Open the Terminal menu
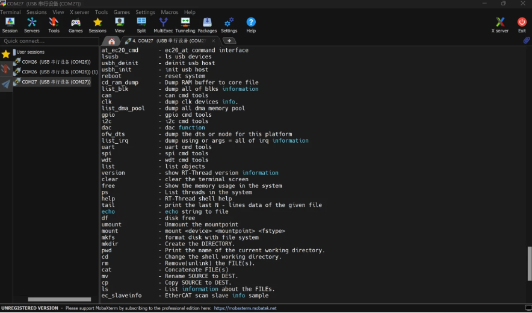This screenshot has height=313, width=532. [x=10, y=12]
